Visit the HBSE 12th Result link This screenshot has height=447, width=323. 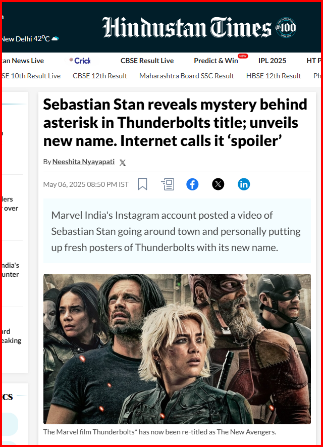click(274, 76)
